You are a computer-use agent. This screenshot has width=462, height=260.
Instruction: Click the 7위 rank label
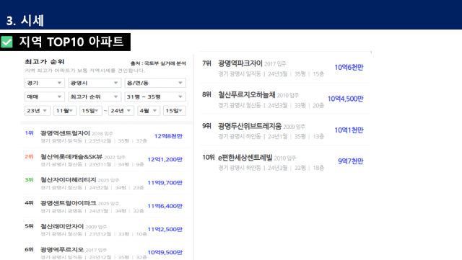207,63
